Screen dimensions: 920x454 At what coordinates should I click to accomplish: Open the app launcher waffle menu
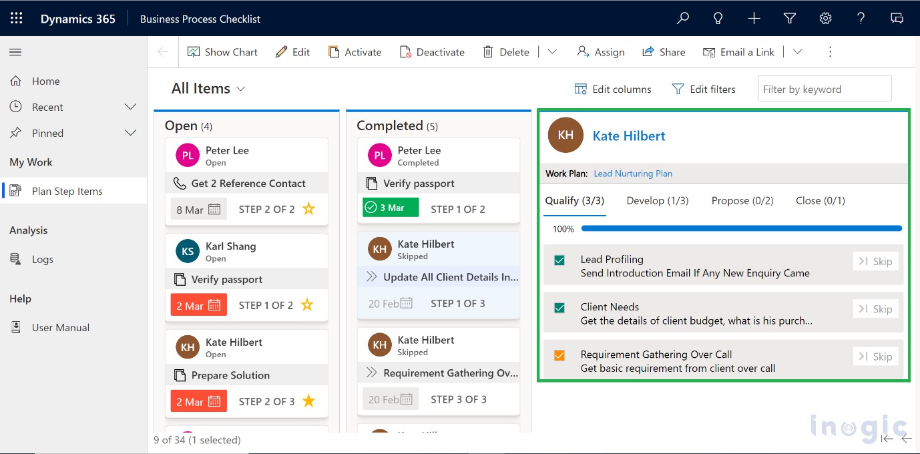(x=17, y=19)
